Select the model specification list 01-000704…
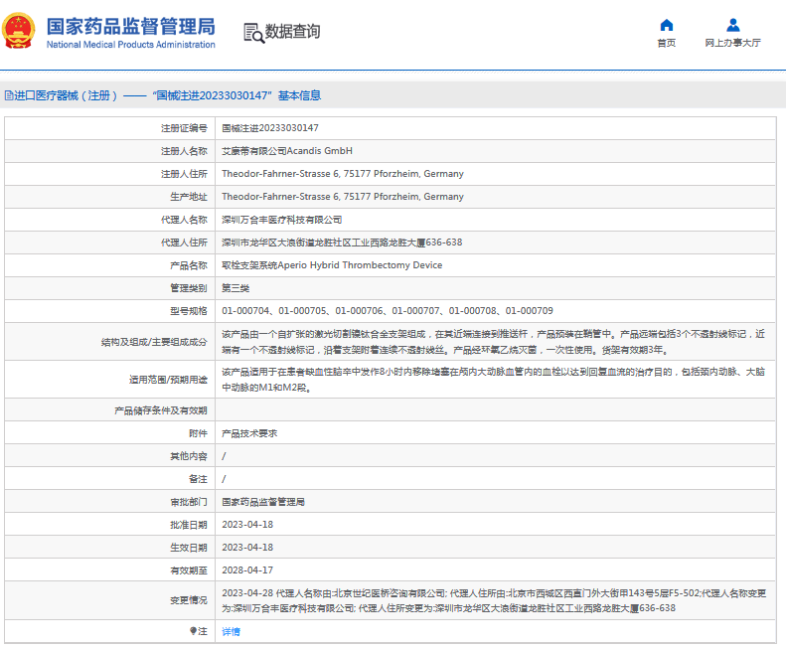786x649 pixels. (x=388, y=311)
